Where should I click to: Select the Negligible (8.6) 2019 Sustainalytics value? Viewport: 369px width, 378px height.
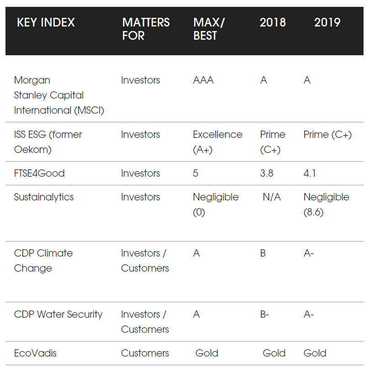(327, 205)
